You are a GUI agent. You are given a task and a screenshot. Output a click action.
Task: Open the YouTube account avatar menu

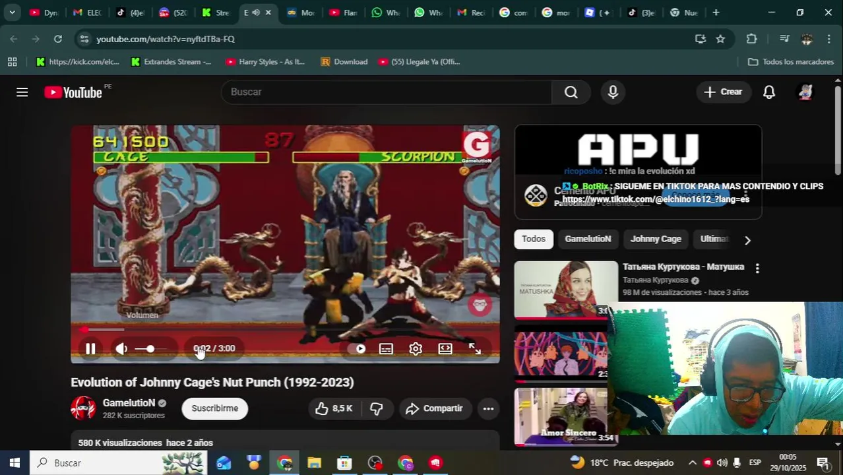click(805, 92)
